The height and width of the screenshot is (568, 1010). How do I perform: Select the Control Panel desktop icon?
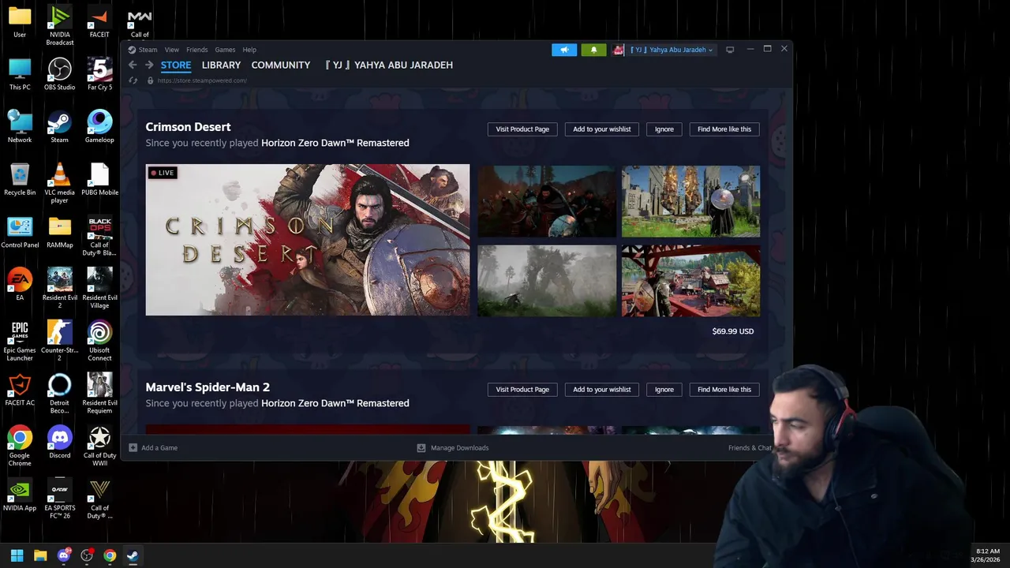20,233
